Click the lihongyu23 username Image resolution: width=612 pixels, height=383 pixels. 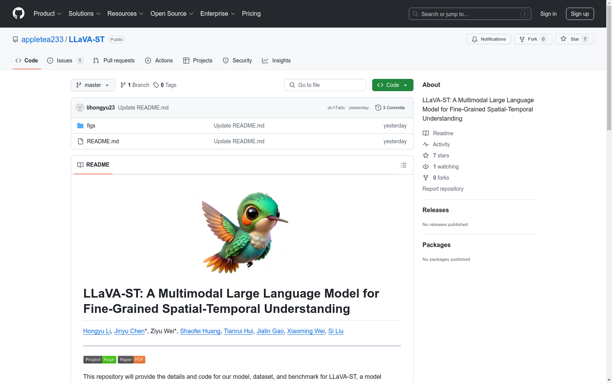[101, 108]
